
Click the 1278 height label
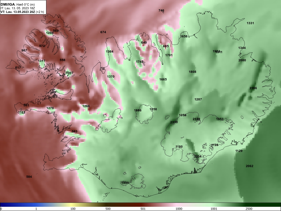pos(50,108)
